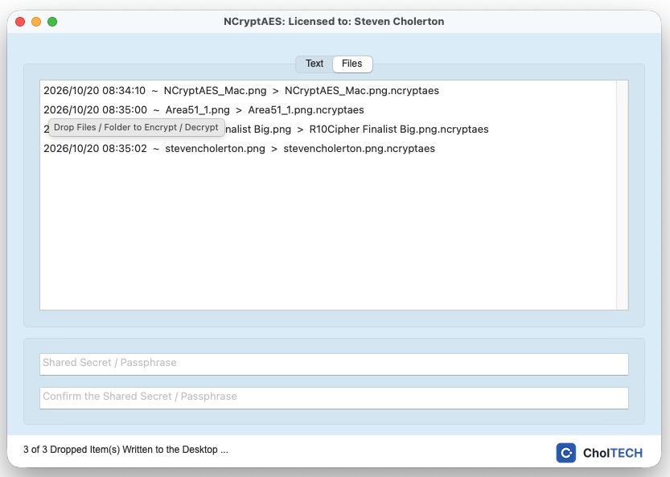This screenshot has width=670, height=477.
Task: Close the NCryptAES window
Action: click(x=20, y=22)
